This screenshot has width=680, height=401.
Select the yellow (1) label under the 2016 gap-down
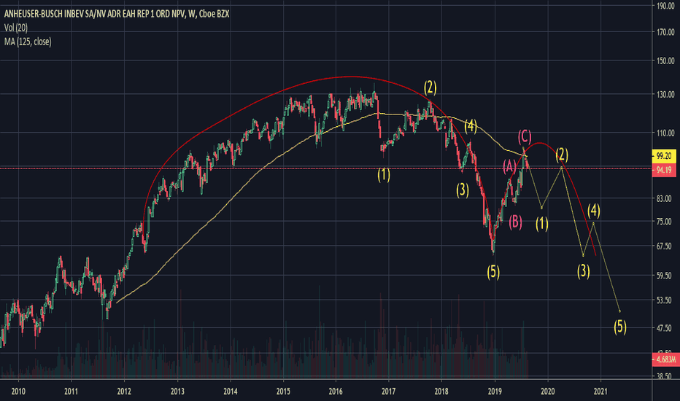pyautogui.click(x=383, y=175)
